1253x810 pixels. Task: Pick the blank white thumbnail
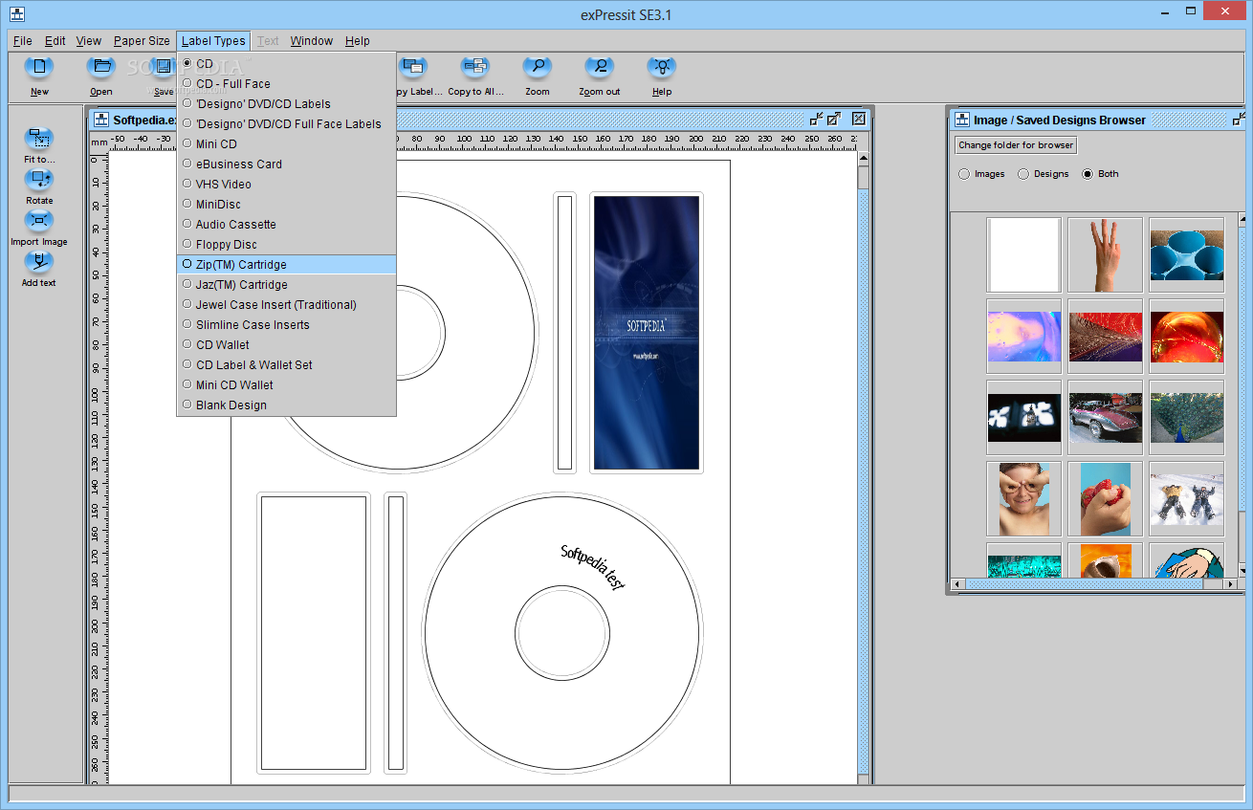(x=1023, y=254)
